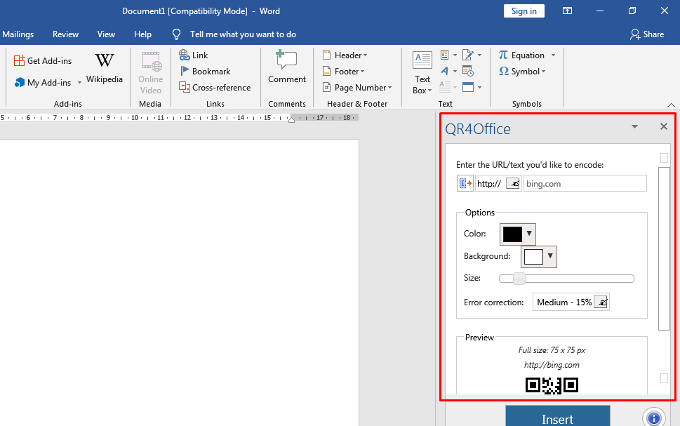This screenshot has width=680, height=426.
Task: Open the Error correction dropdown
Action: pos(601,302)
